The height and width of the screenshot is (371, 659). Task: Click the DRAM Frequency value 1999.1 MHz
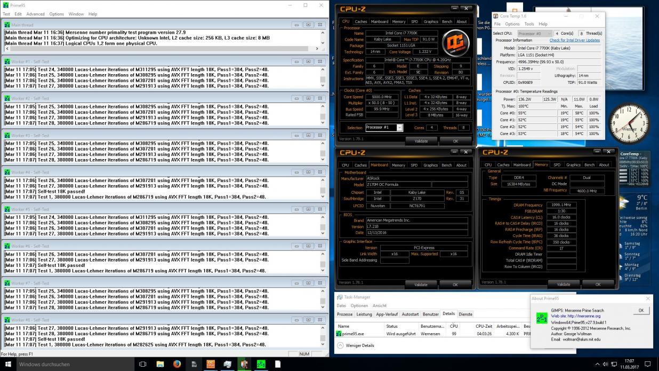coord(561,205)
